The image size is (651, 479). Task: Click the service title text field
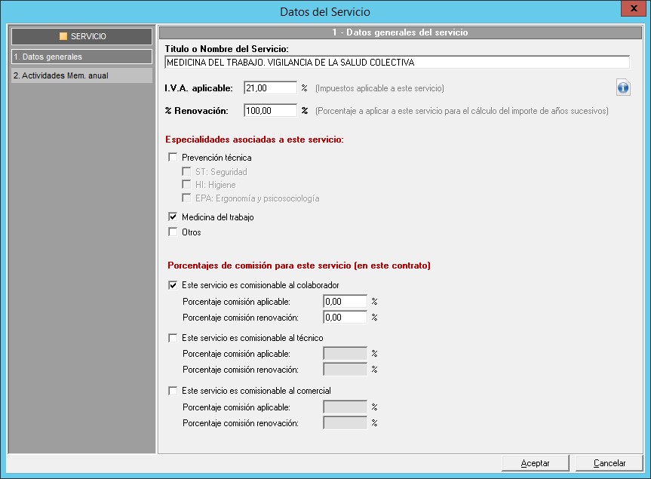coord(397,63)
